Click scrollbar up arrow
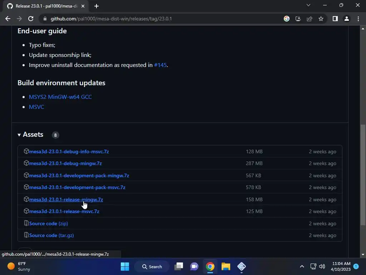This screenshot has height=275, width=366. pos(363,29)
